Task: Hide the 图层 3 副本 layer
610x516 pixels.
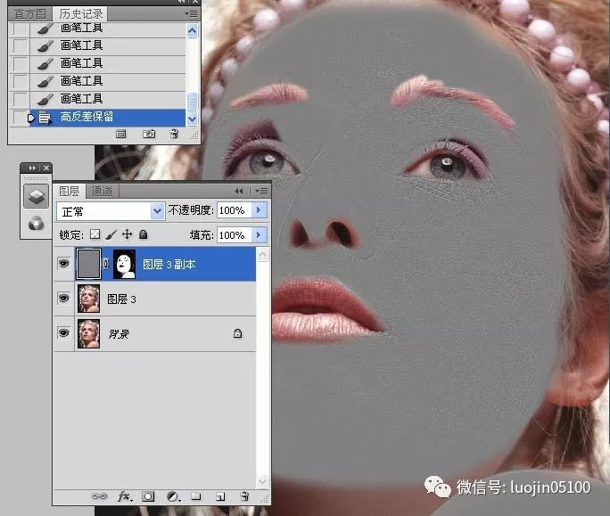Action: (63, 264)
